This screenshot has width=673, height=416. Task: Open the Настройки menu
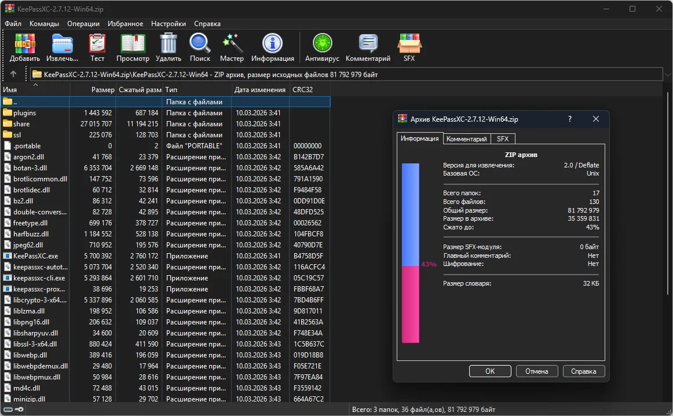(169, 24)
